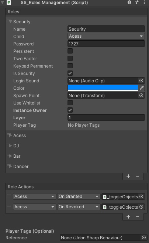Collapse the Security role foldout
The height and width of the screenshot is (243, 149).
[x=10, y=21]
